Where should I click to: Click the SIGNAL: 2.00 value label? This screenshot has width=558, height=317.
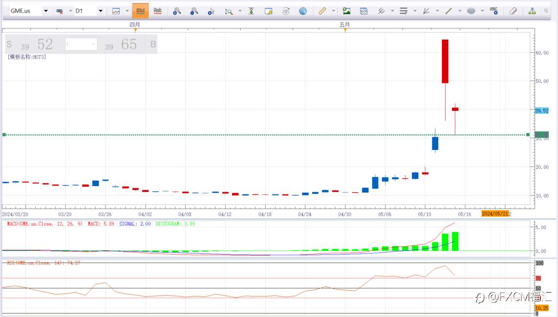(135, 224)
